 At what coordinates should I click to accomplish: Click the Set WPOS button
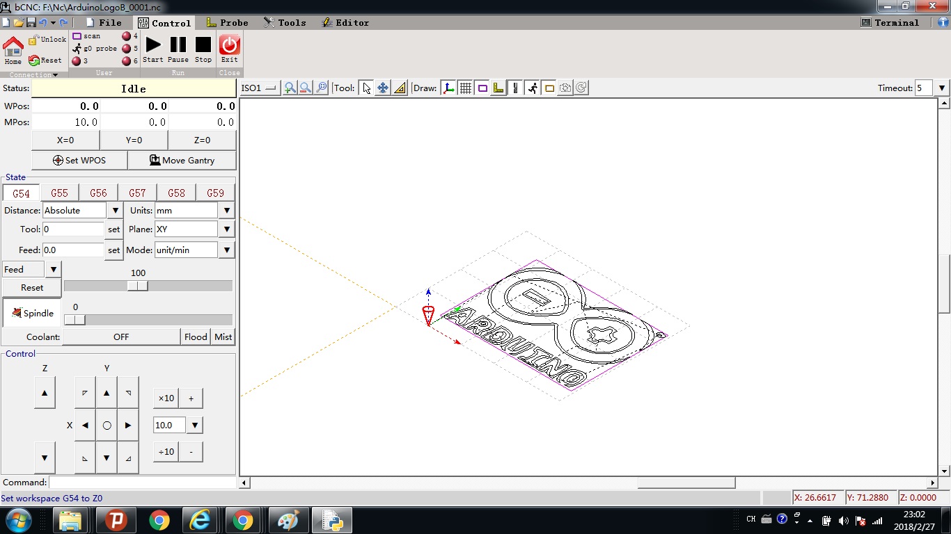[x=79, y=160]
